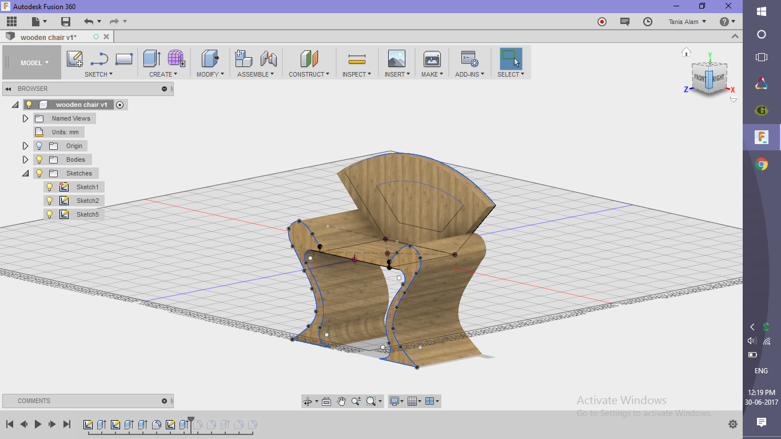Select the Zoom magnifier tool
Screen dimensions: 781x439
(356, 401)
